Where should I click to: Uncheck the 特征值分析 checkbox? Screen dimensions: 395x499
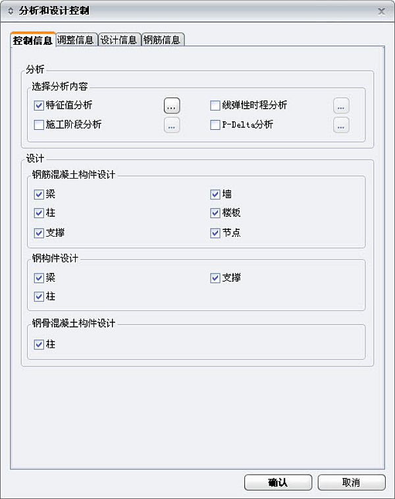pyautogui.click(x=38, y=105)
